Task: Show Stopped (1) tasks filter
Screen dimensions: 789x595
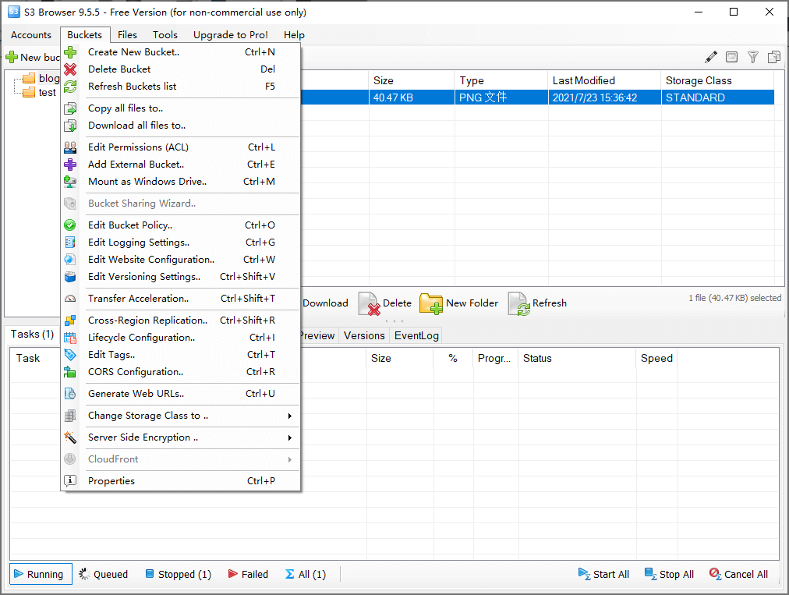Action: click(x=178, y=575)
